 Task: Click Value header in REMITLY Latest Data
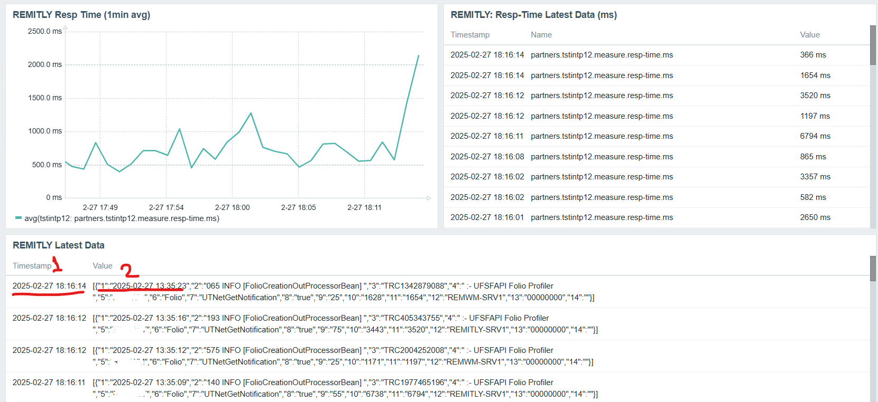point(103,266)
